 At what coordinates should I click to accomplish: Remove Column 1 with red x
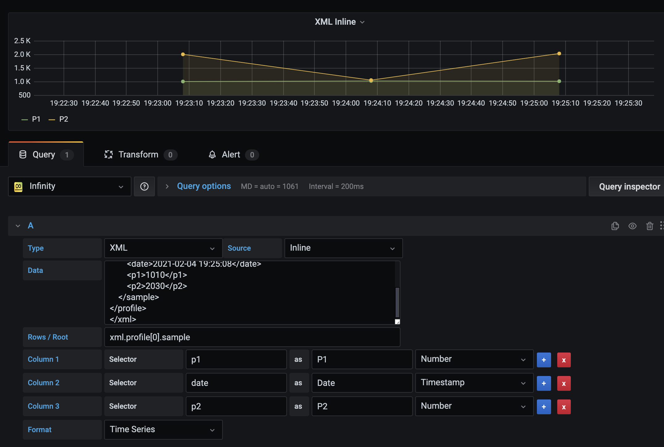coord(564,360)
